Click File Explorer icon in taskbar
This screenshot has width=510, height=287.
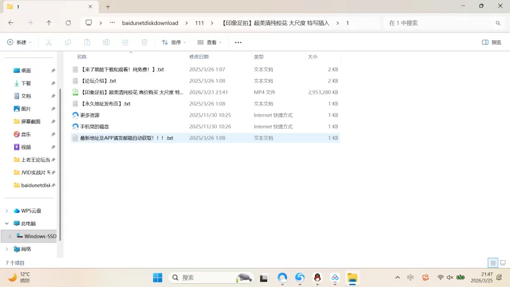pos(353,277)
